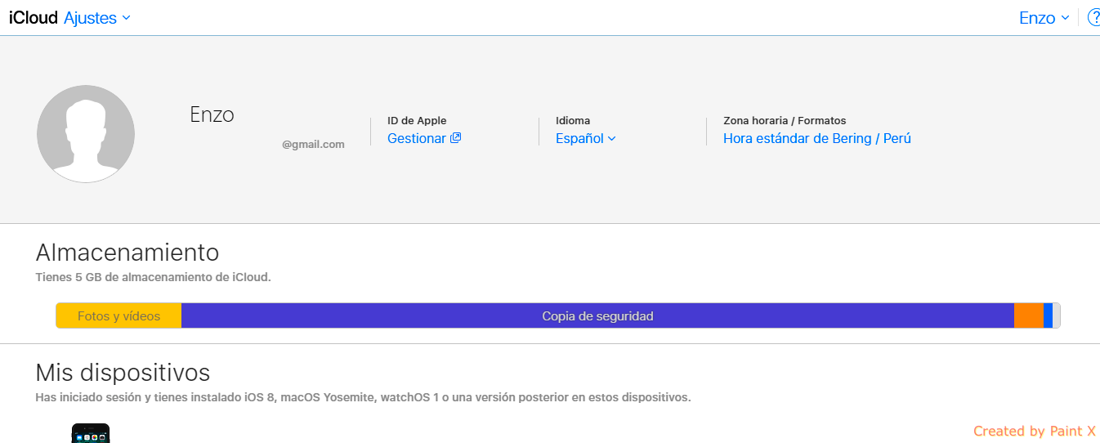Open the iCloud Ajustes dropdown menu
The image size is (1100, 443).
click(97, 18)
